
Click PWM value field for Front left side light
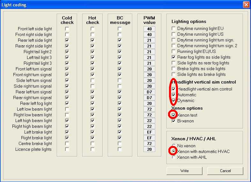[149, 29]
